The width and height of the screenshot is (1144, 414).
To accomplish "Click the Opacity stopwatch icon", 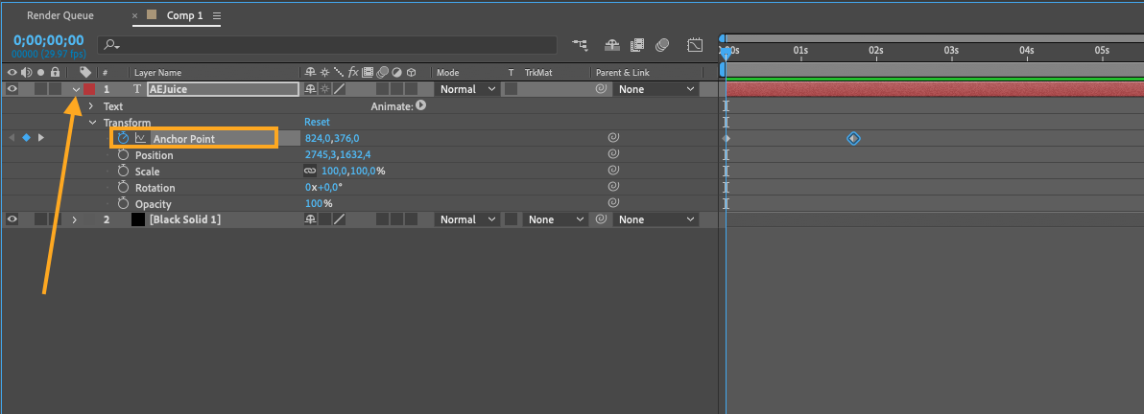I will pyautogui.click(x=123, y=204).
